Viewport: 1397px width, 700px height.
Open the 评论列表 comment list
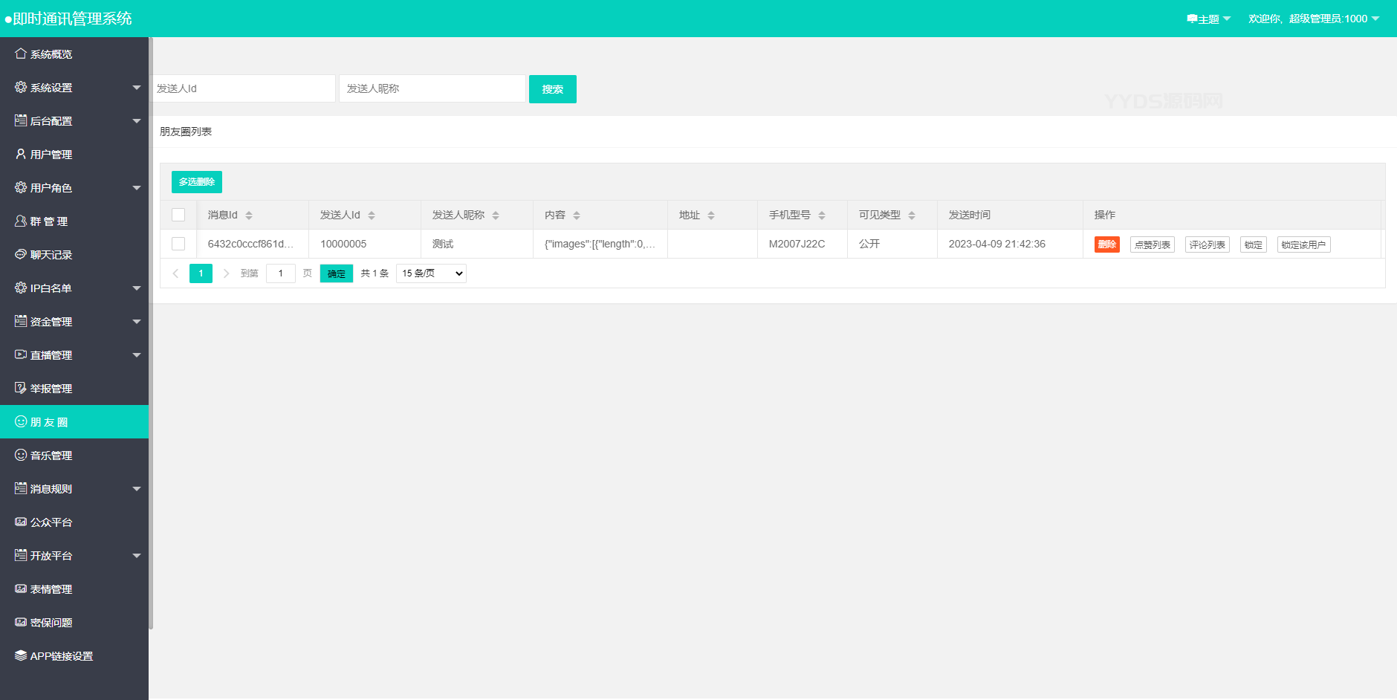pyautogui.click(x=1207, y=244)
